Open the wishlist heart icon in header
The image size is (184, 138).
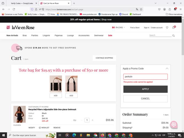click(167, 28)
